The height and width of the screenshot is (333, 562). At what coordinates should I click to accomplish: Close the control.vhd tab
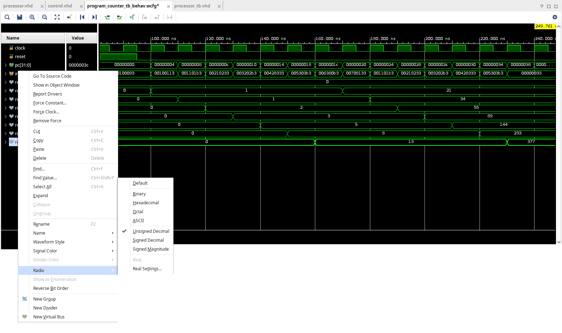point(81,6)
